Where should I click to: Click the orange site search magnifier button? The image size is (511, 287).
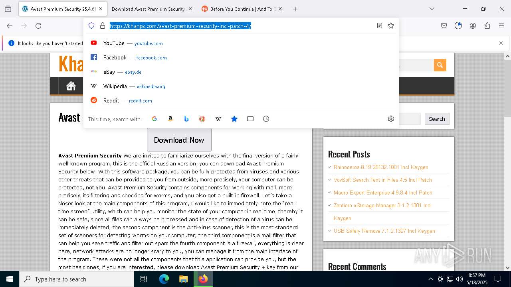pyautogui.click(x=440, y=65)
